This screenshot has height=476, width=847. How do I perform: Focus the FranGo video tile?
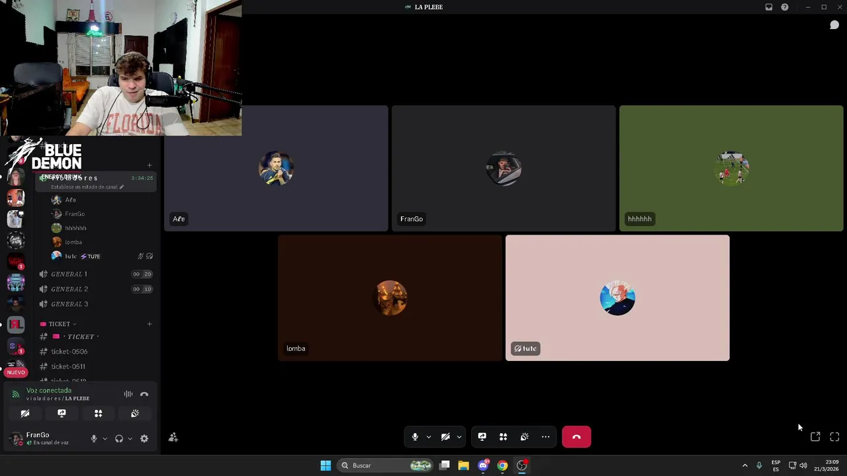click(504, 169)
